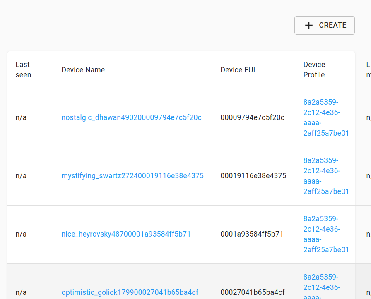Click the EUI value 00009794e7c5f20c

click(x=252, y=117)
